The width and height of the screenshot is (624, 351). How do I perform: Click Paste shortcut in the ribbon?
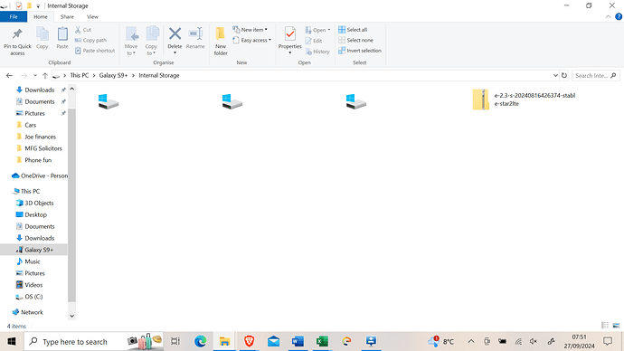pos(95,51)
